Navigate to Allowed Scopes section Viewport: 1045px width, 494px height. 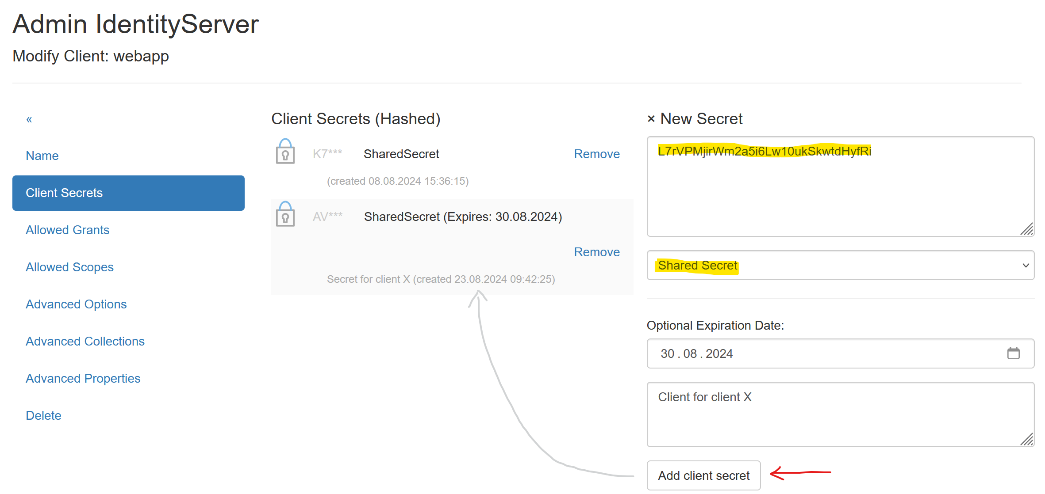69,267
